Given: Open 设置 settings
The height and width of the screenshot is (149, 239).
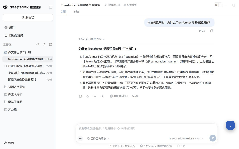Looking at the screenshot, I should 9,143.
